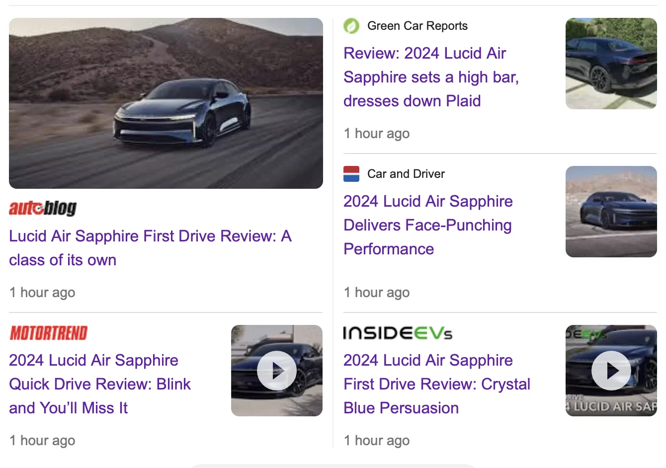Screen dimensions: 666x468
Task: Open the Autoblog logo
Action: [43, 208]
